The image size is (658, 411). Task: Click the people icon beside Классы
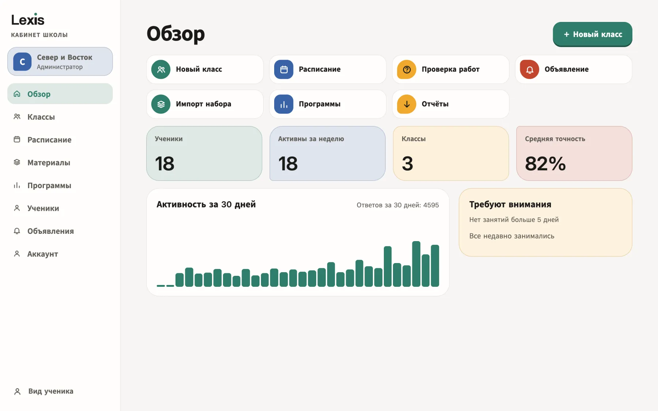[x=17, y=117]
